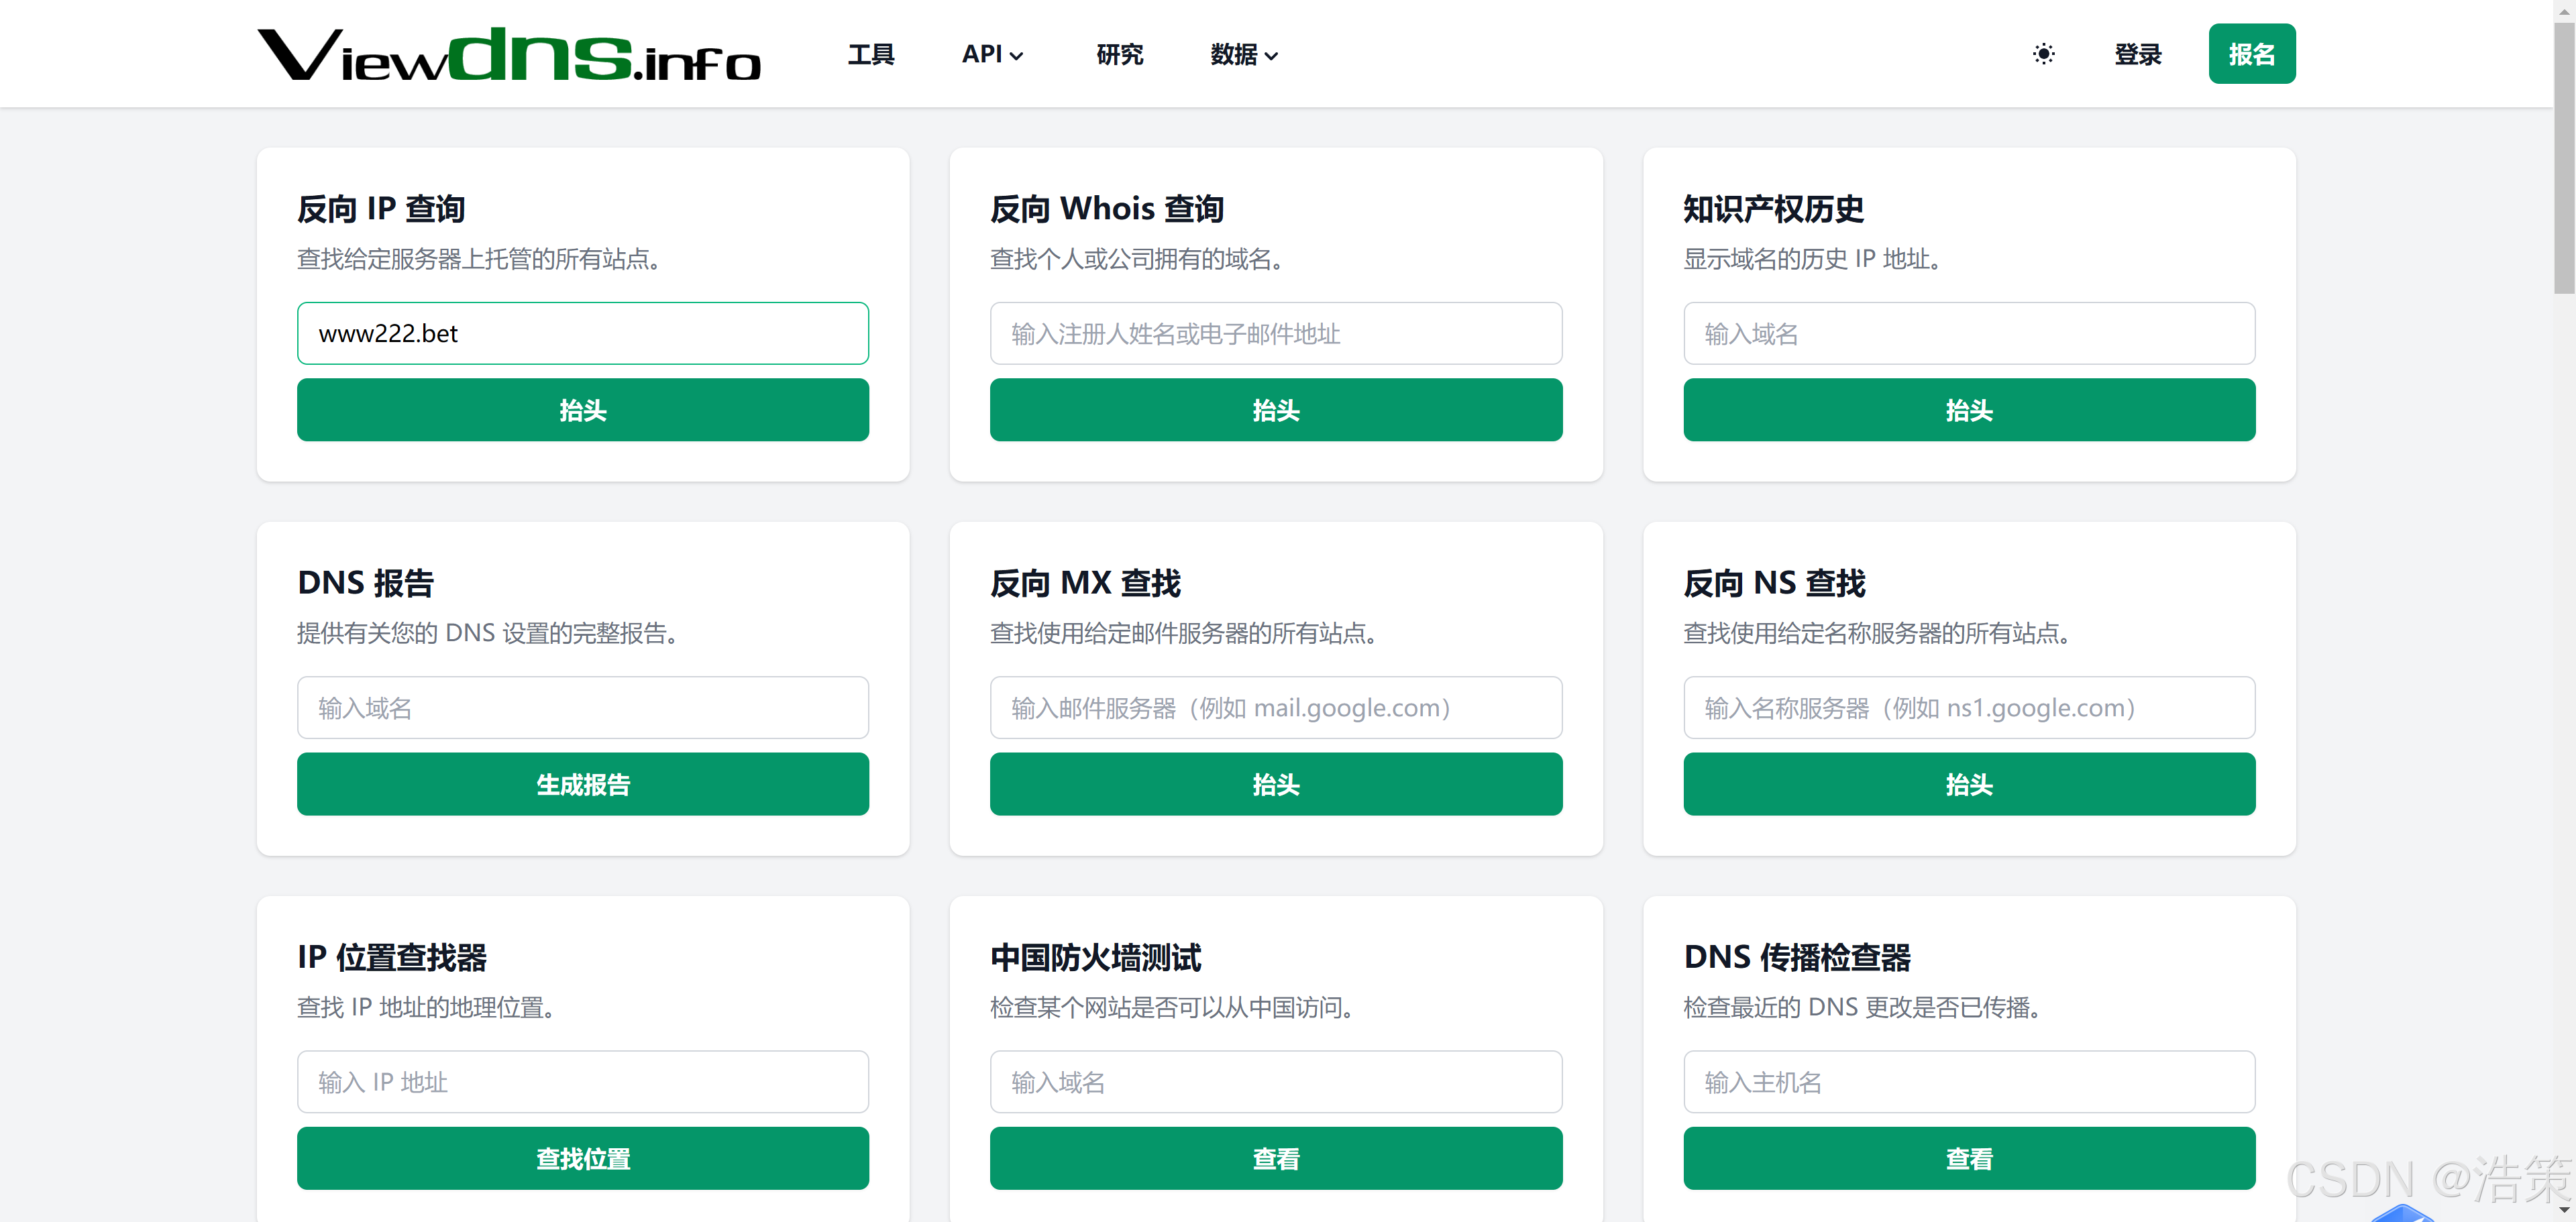Screen dimensions: 2576x1222
Task: Submit the 反向 IP 查询 抬头 button
Action: [583, 410]
